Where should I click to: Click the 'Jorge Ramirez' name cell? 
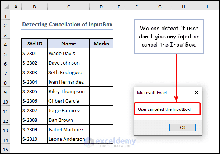pyautogui.click(x=68, y=110)
